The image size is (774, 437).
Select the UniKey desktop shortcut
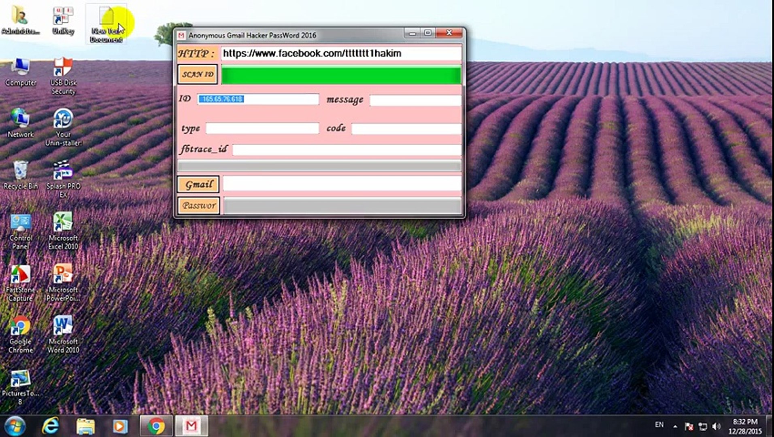click(x=63, y=20)
